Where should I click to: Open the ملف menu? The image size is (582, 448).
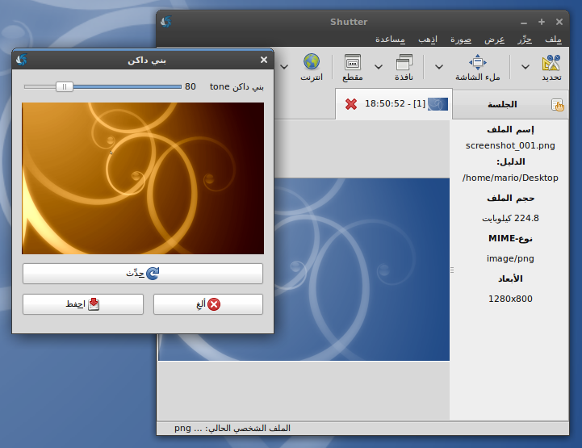(554, 40)
